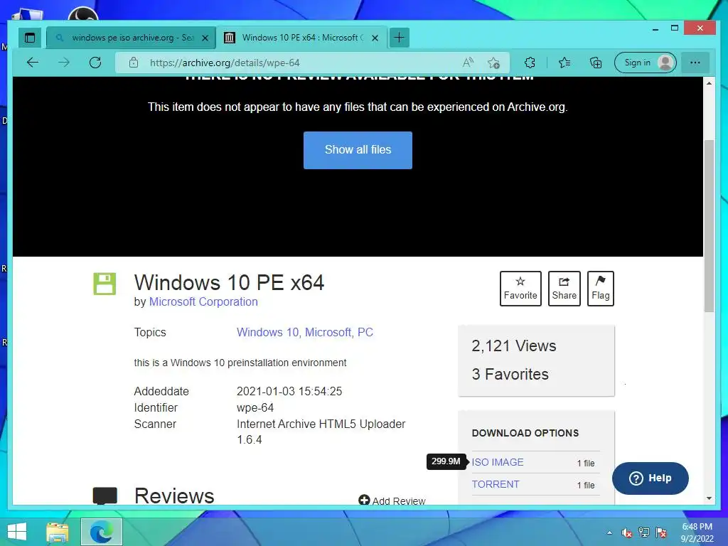Click the Reviews speech bubble icon

pos(105,496)
